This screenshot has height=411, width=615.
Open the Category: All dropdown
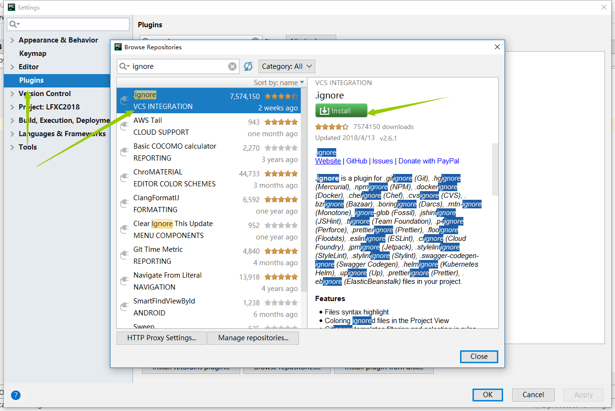287,66
